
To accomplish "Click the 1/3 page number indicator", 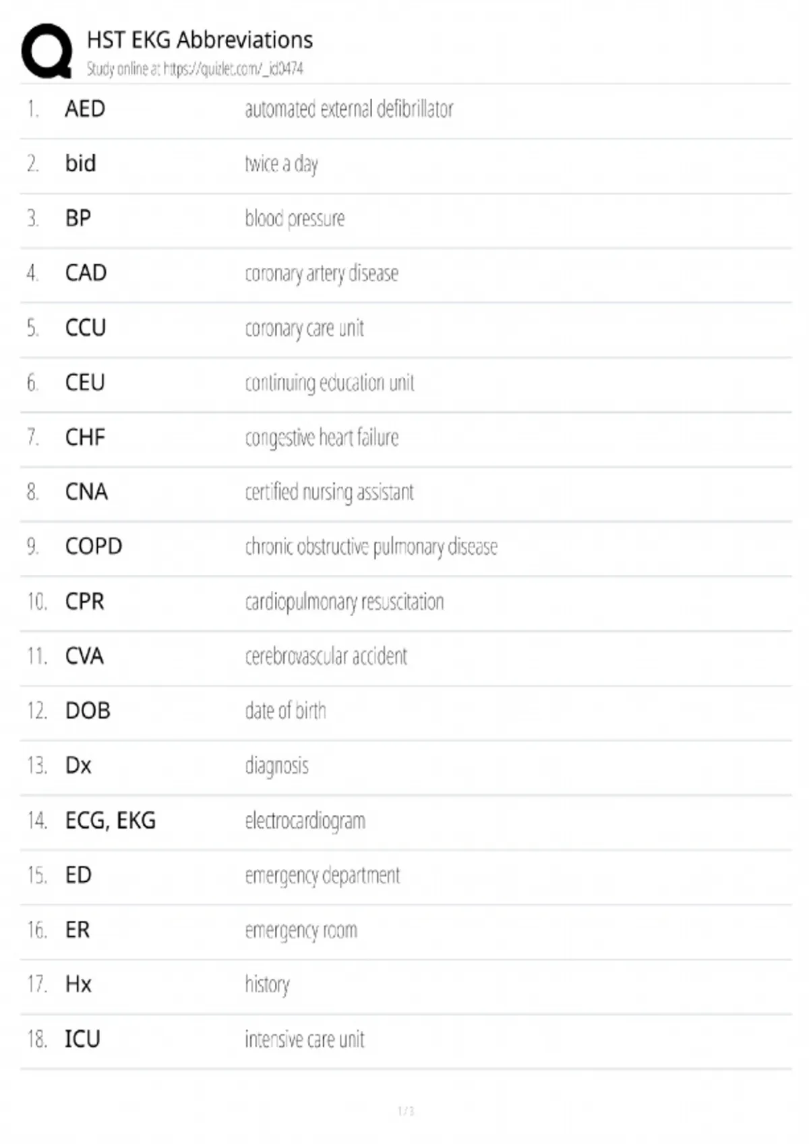I will tap(406, 1111).
